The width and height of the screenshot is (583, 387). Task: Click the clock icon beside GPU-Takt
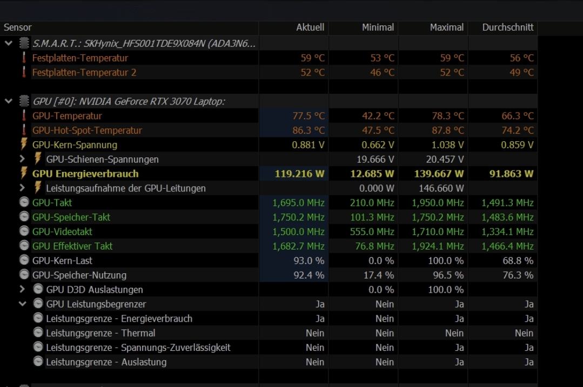coord(24,203)
